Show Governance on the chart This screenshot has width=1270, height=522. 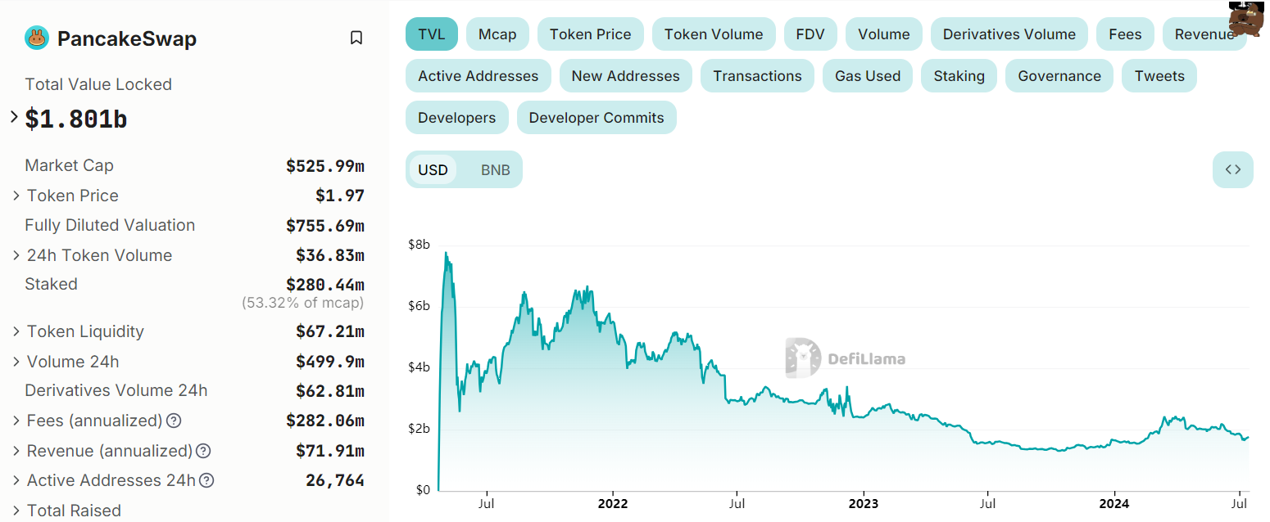[1059, 76]
